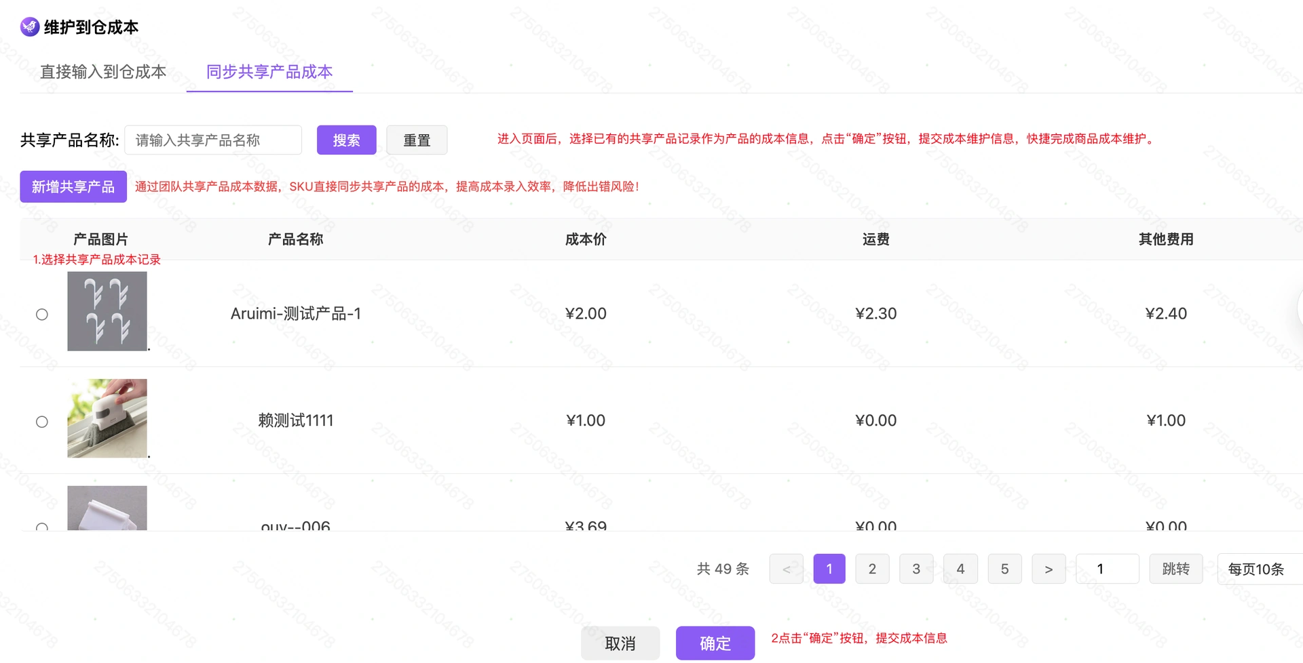1303x663 pixels.
Task: Focus the 共享产品名称 search field
Action: [x=213, y=140]
